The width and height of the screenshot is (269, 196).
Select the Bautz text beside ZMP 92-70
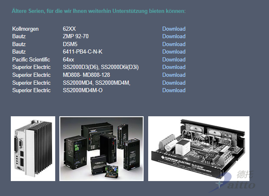coord(19,37)
